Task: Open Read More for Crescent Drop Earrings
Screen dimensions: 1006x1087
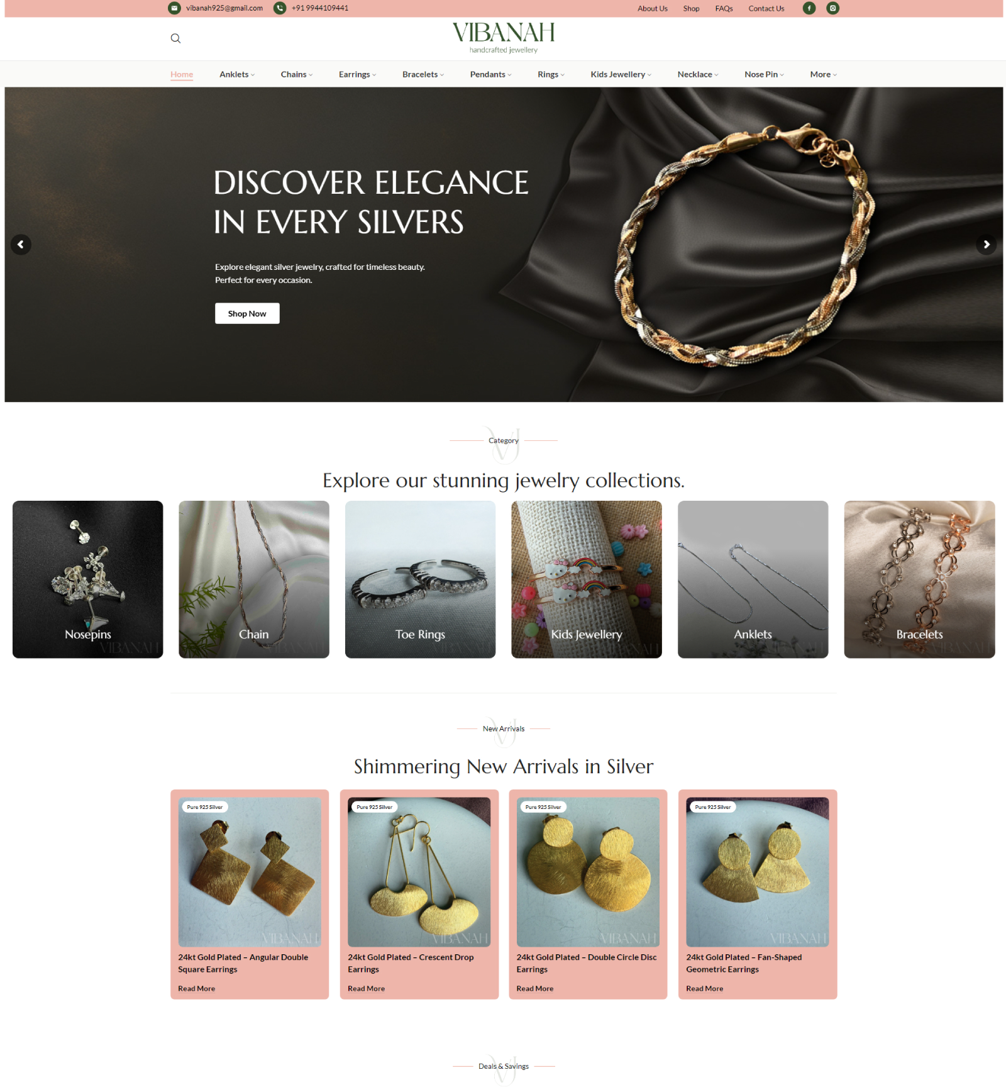Action: coord(366,988)
